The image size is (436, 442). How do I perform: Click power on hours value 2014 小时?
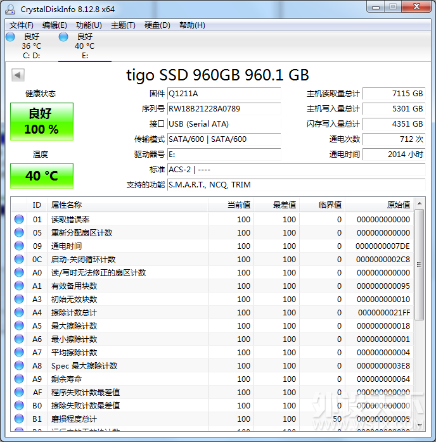click(x=394, y=155)
